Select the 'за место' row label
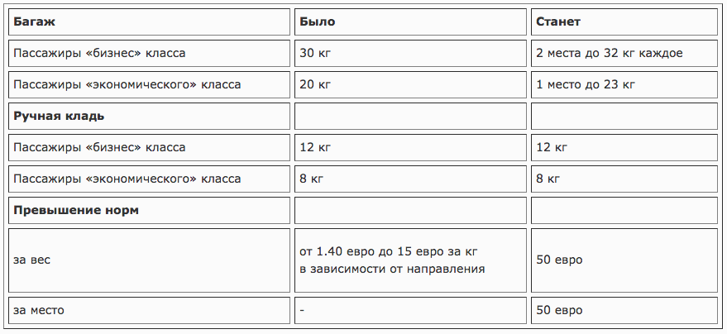Image resolution: width=727 pixels, height=334 pixels. click(150, 310)
